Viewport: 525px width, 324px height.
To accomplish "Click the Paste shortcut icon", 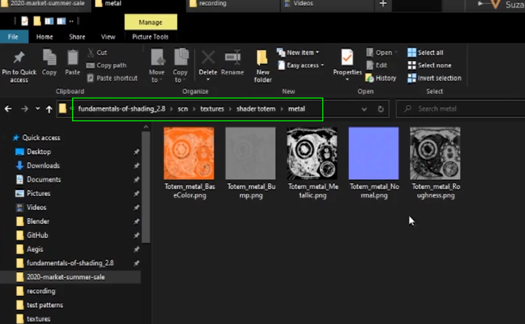I will pyautogui.click(x=112, y=78).
